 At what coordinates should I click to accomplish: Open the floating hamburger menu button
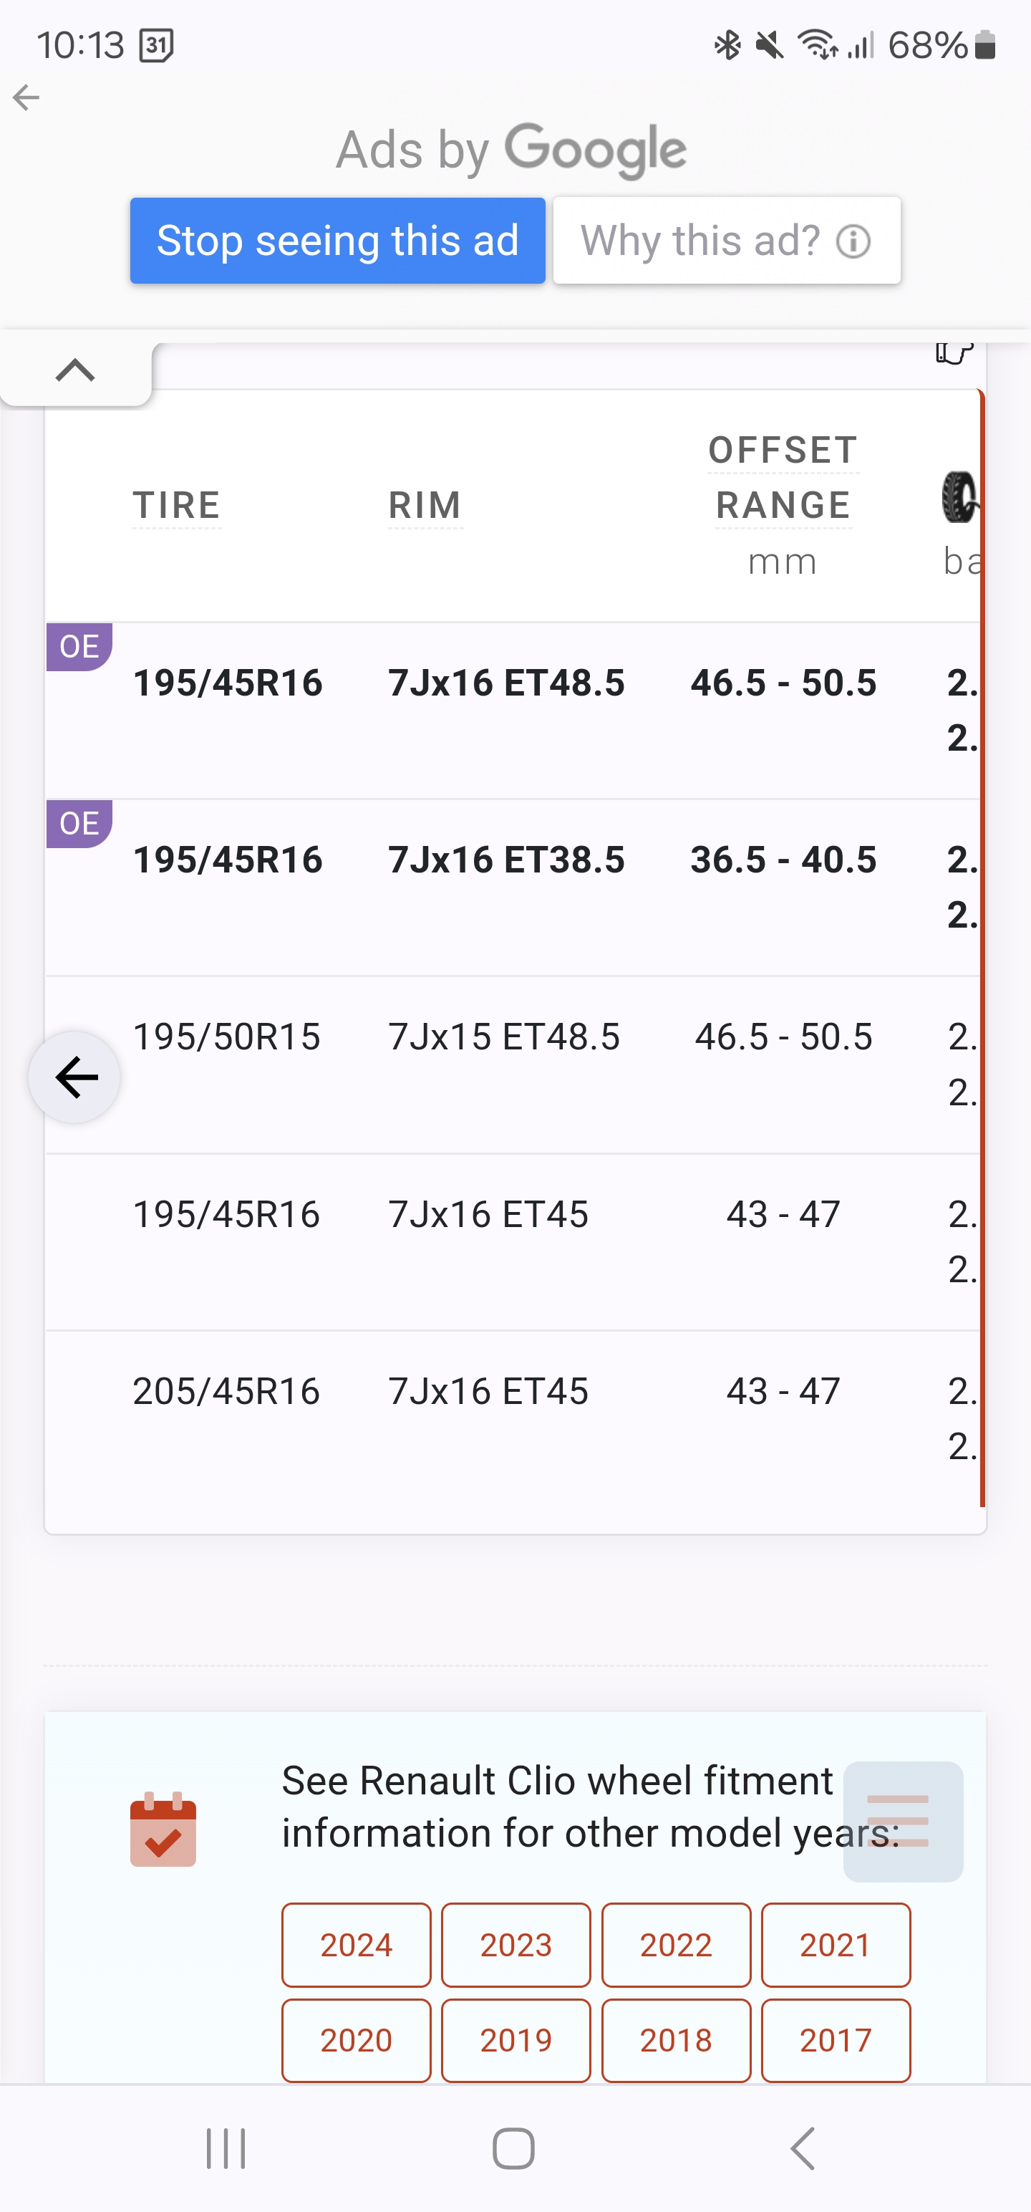pyautogui.click(x=903, y=1822)
